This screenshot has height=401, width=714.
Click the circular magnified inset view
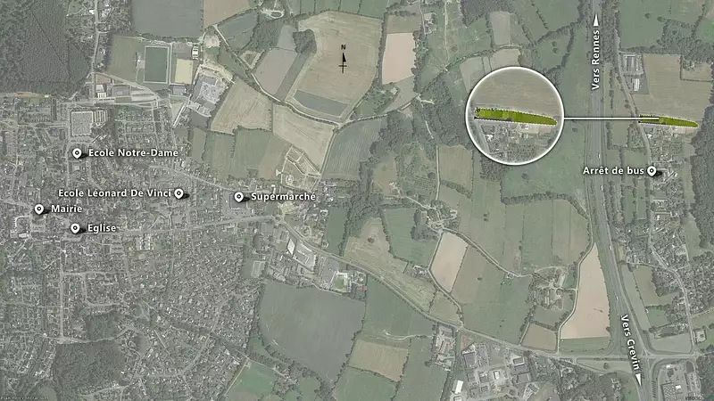click(x=515, y=116)
